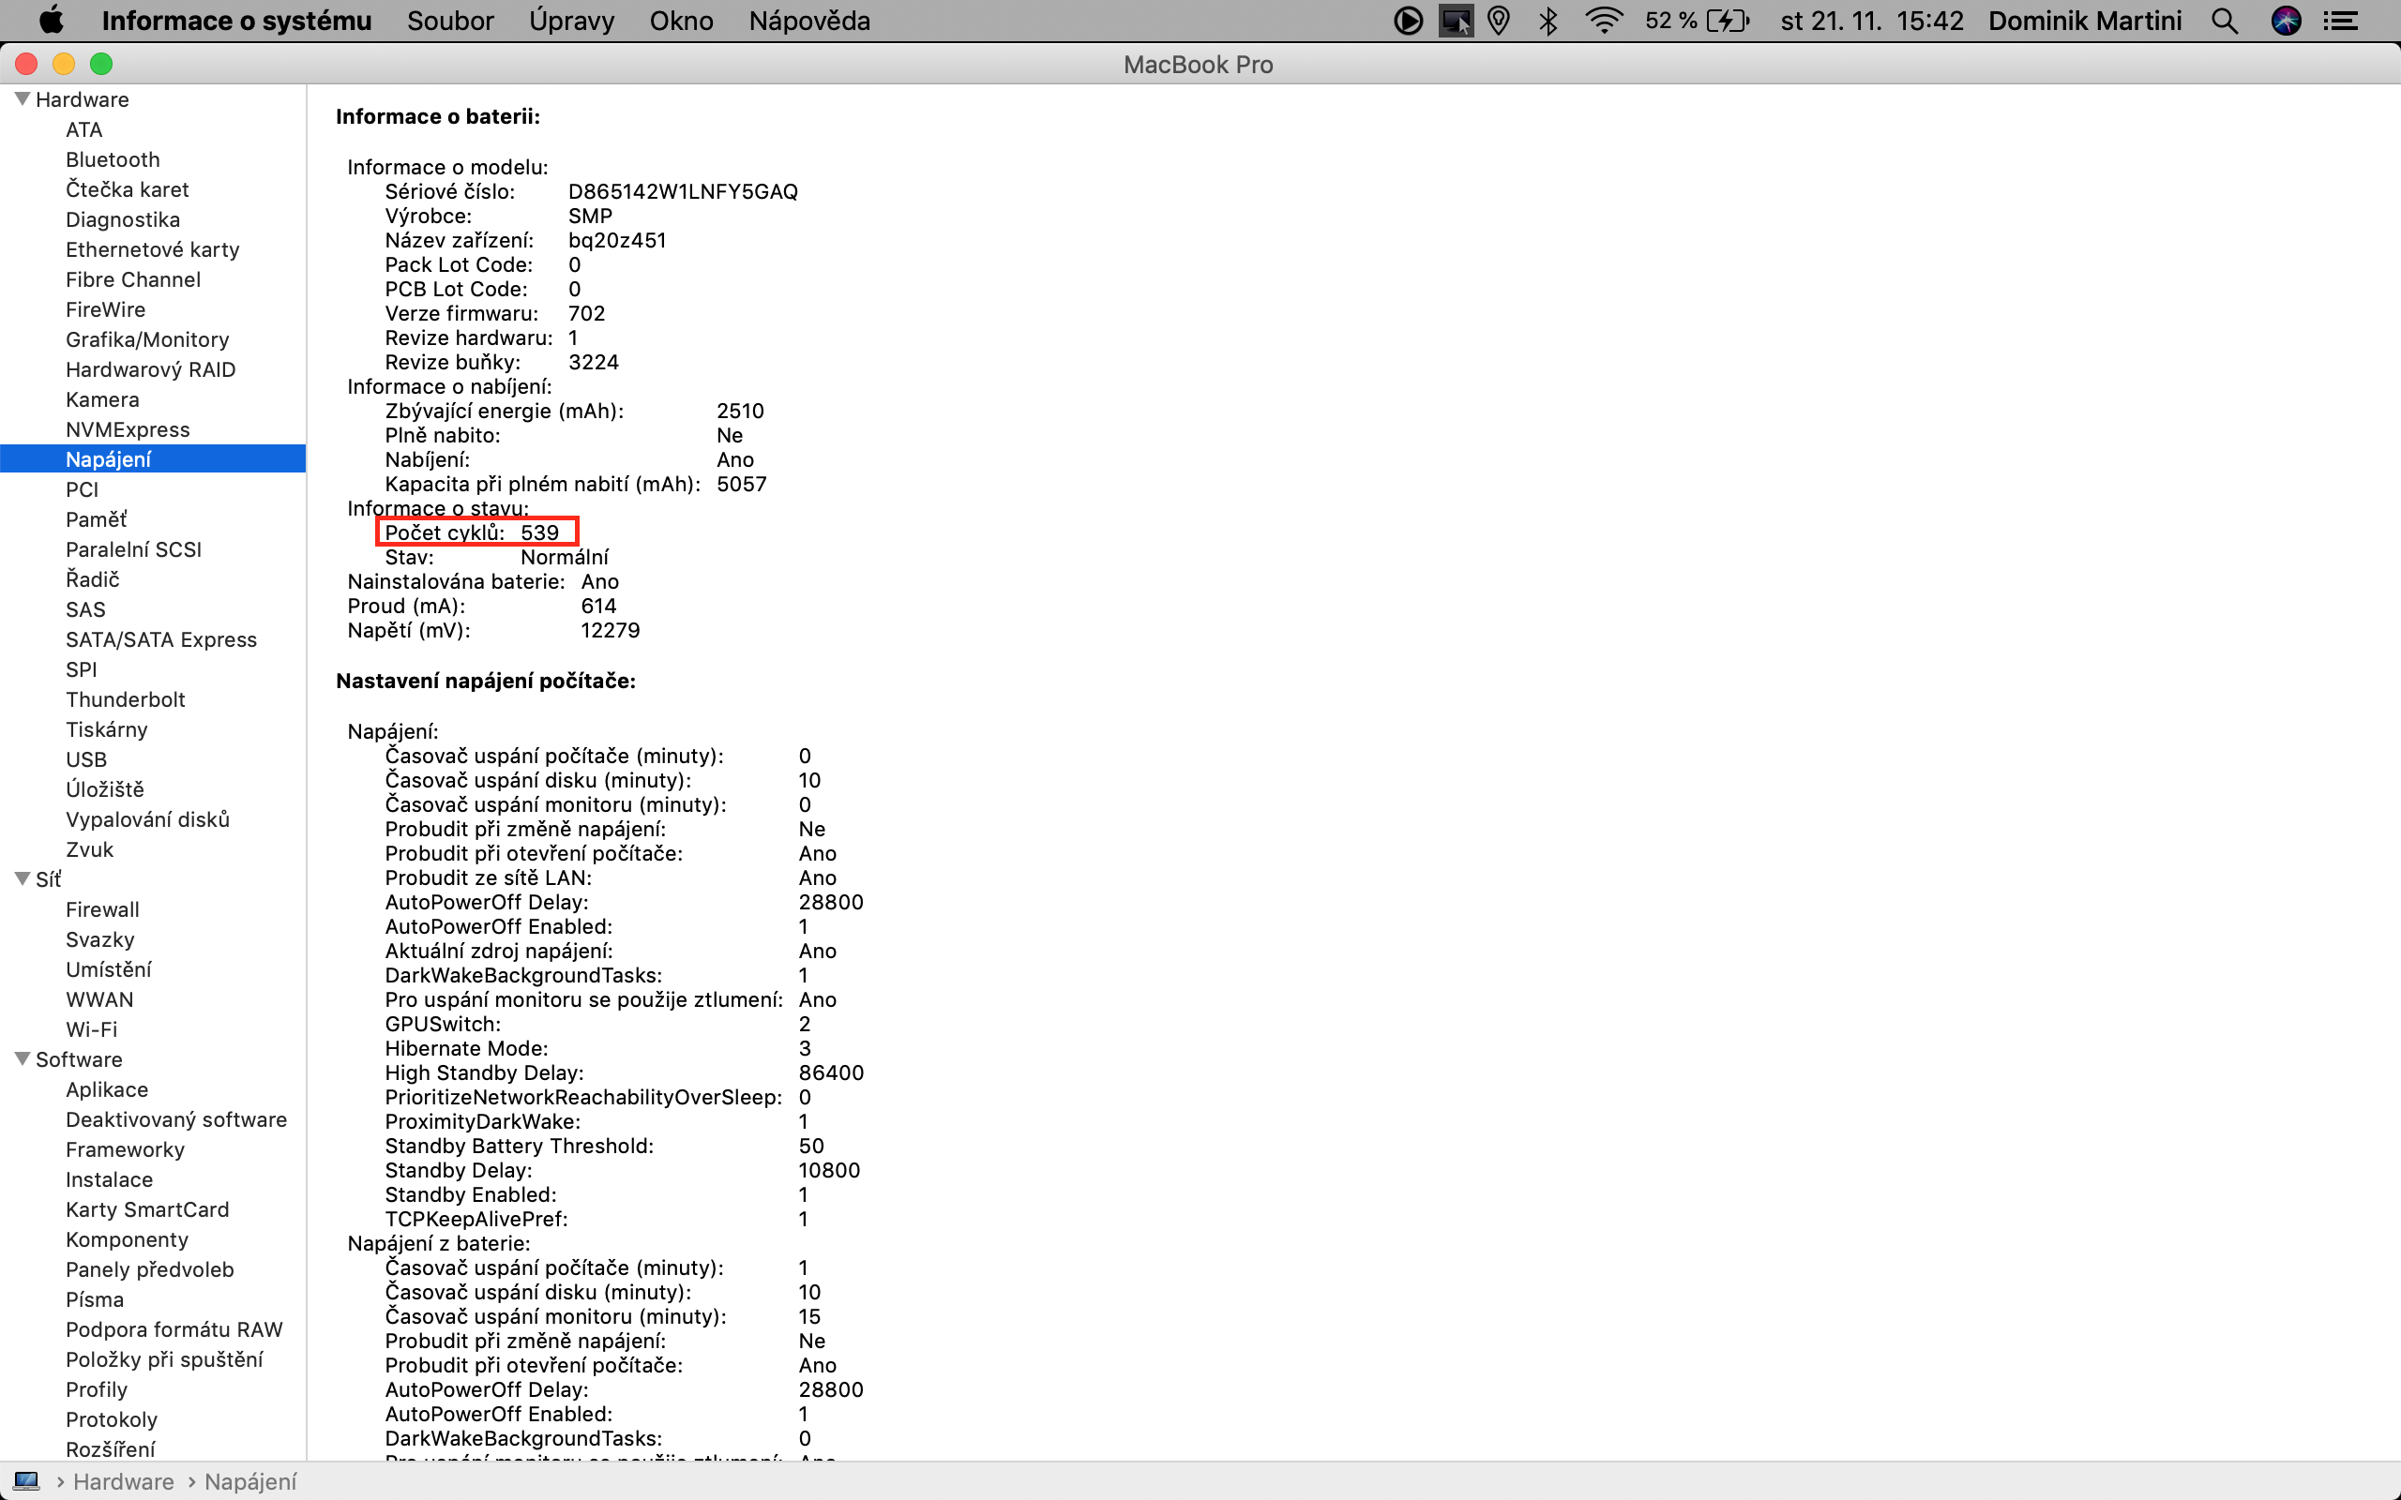Open the Nápověda menu
2401x1500 pixels.
(808, 21)
